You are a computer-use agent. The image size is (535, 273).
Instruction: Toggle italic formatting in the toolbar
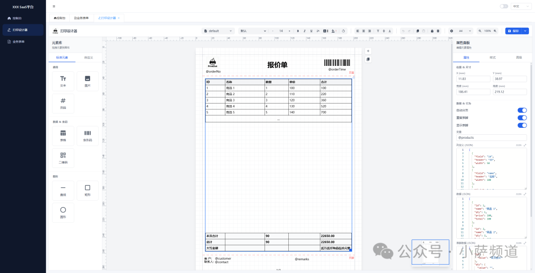pos(304,31)
